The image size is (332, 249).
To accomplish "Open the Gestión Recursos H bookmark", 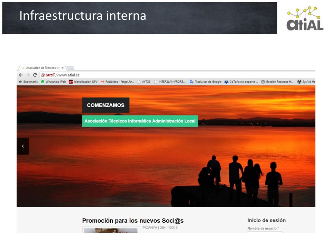I will (x=277, y=82).
